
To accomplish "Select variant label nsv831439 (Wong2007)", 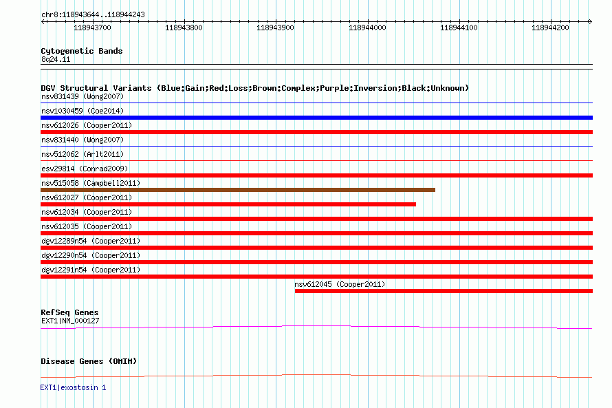I will [83, 96].
